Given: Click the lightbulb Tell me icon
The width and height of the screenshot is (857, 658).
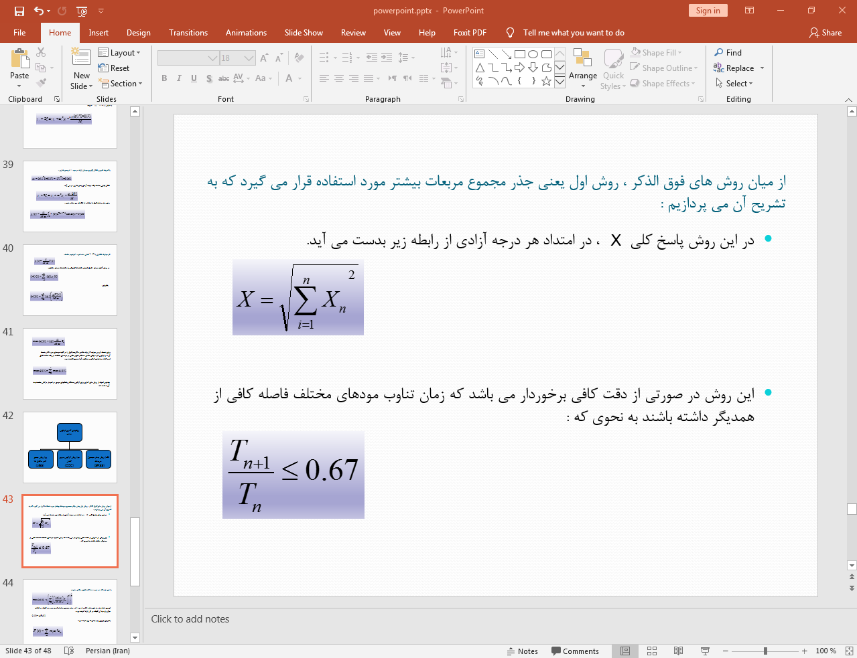Looking at the screenshot, I should pos(510,32).
